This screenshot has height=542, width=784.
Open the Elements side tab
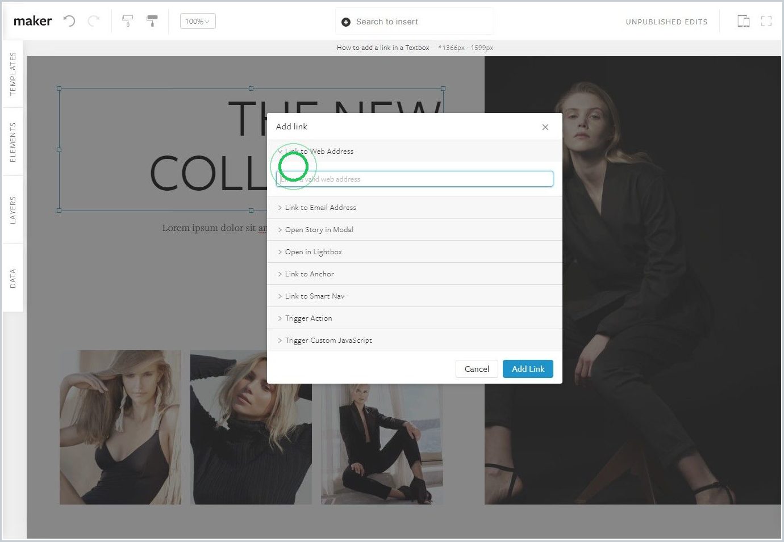12,142
